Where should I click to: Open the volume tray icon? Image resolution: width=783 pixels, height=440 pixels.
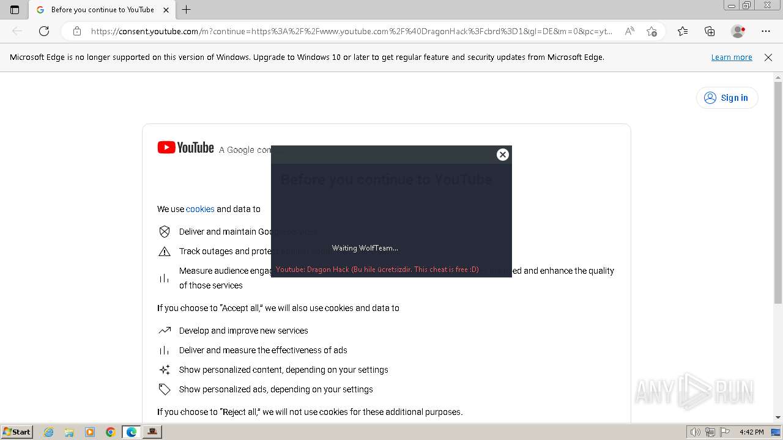[x=695, y=432]
